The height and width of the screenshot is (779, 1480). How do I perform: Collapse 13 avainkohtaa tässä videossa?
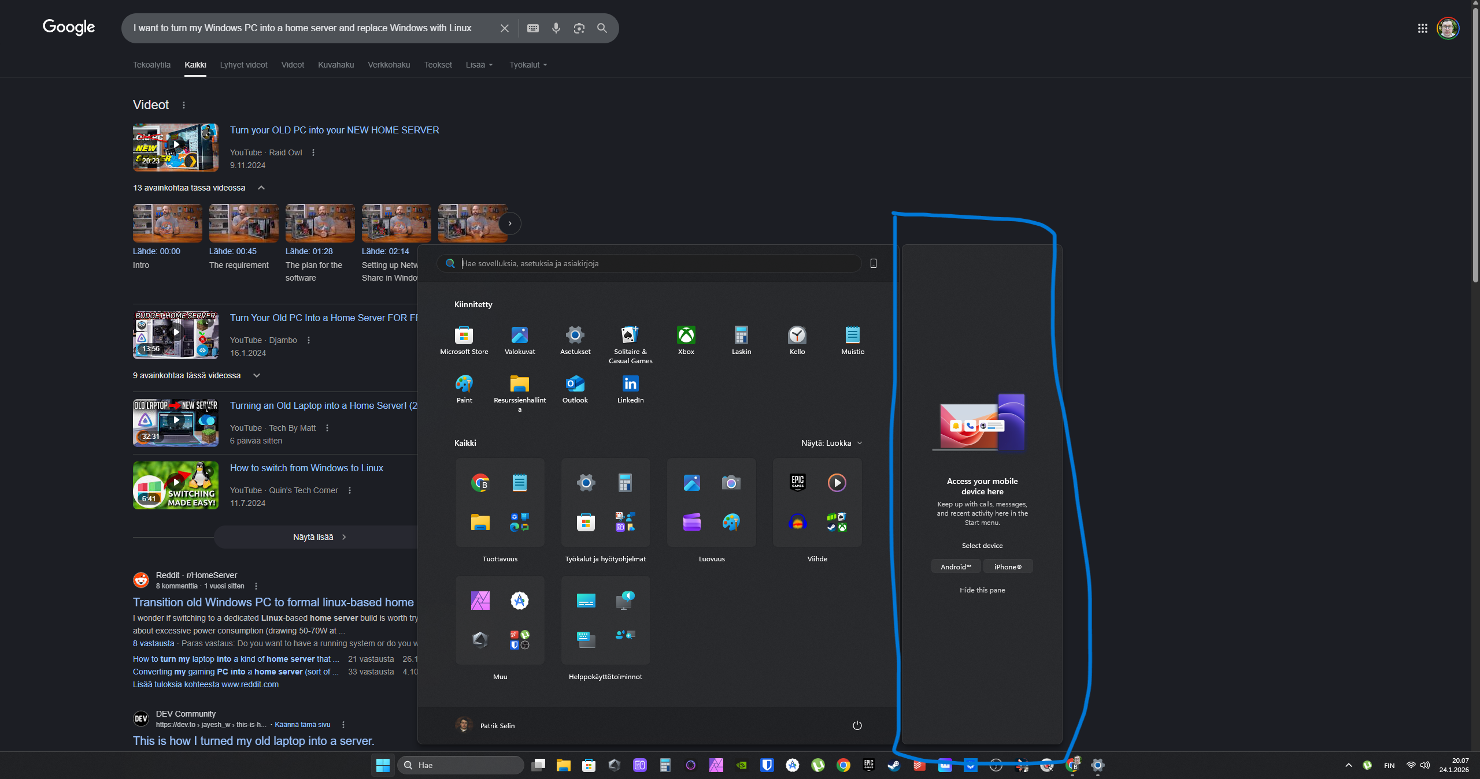point(261,188)
